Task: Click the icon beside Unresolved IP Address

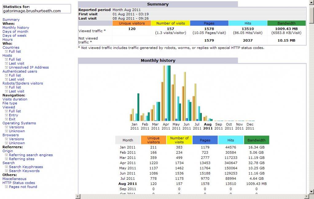Action: 6,67
